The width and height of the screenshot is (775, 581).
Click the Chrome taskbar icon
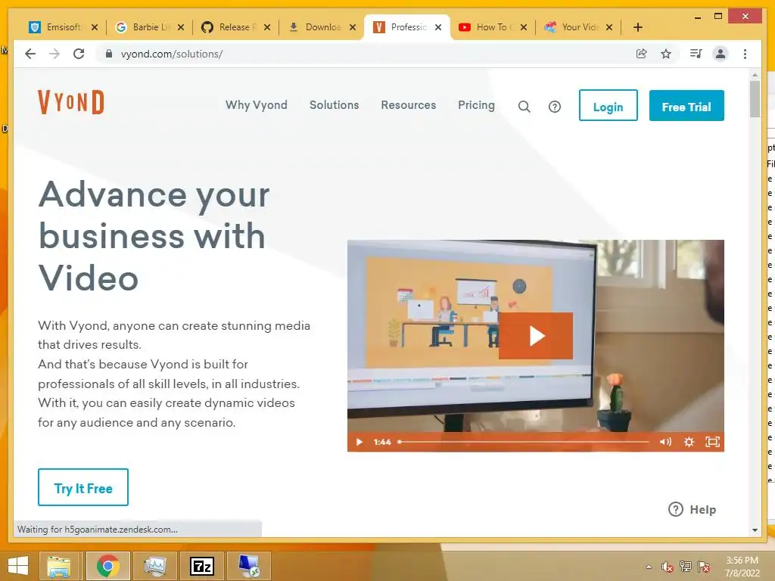[x=107, y=566]
